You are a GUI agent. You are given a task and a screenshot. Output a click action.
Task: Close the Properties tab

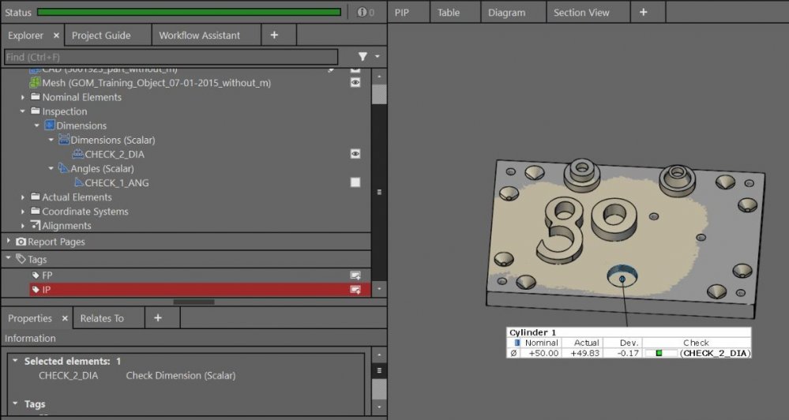[x=64, y=318]
